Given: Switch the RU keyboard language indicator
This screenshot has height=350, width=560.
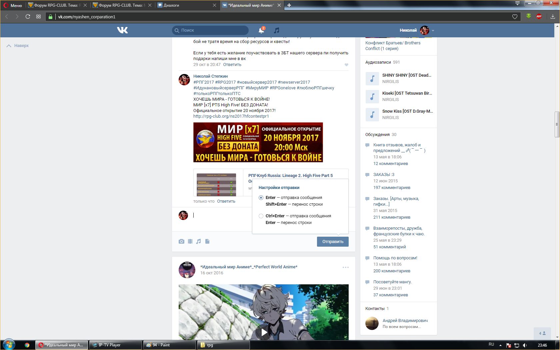Looking at the screenshot, I should pos(491,345).
